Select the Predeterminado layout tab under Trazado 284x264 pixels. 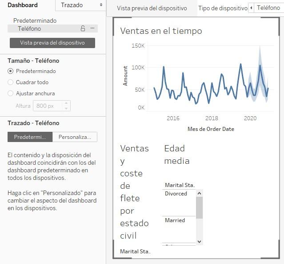30,137
